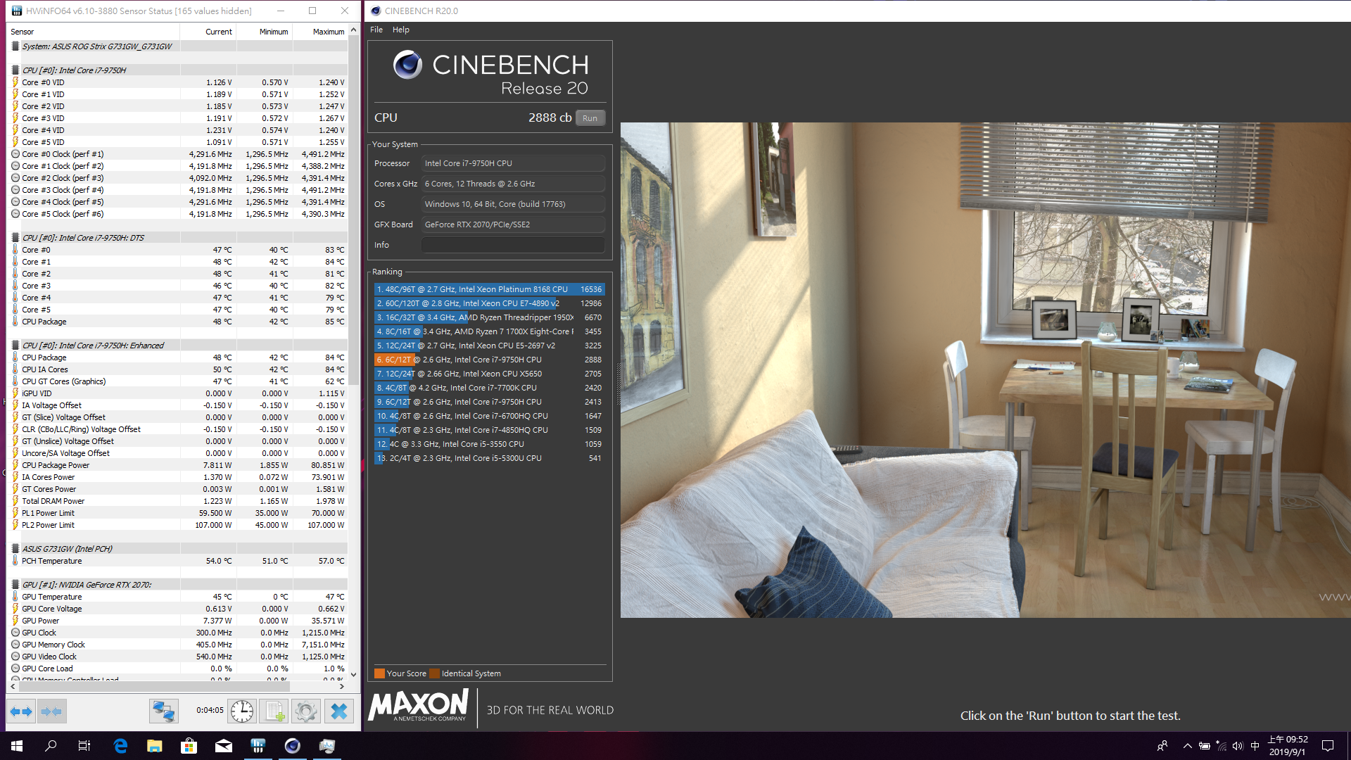Select Core #0 Clock (perf #1) row
The width and height of the screenshot is (1351, 760).
click(x=178, y=154)
